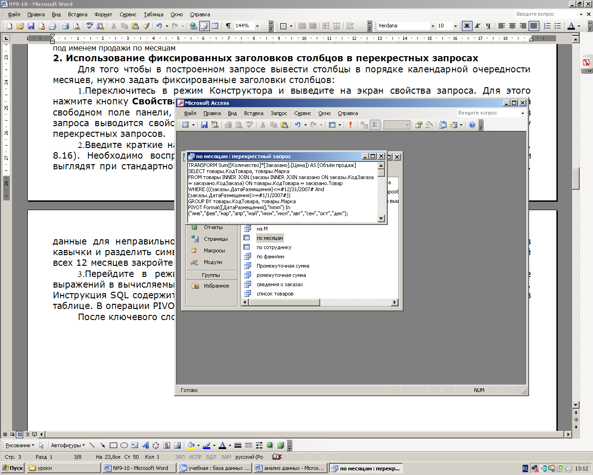
Task: Toggle the Totals sigma button in Access
Action: pos(374,125)
